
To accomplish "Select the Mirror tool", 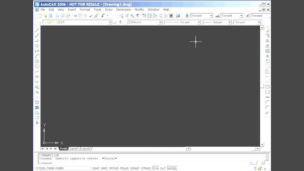I will (267, 41).
